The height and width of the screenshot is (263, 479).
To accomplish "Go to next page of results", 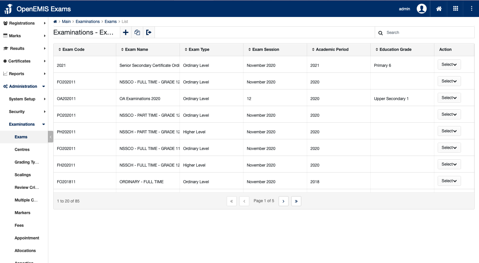I will point(283,201).
